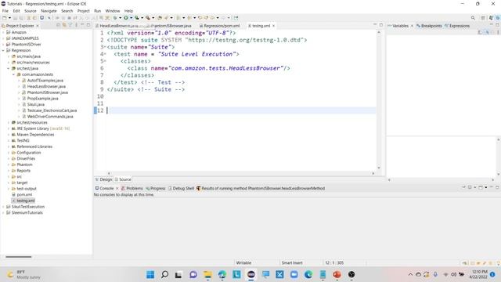The width and height of the screenshot is (501, 282).
Task: Open the File menu
Action: point(5,11)
